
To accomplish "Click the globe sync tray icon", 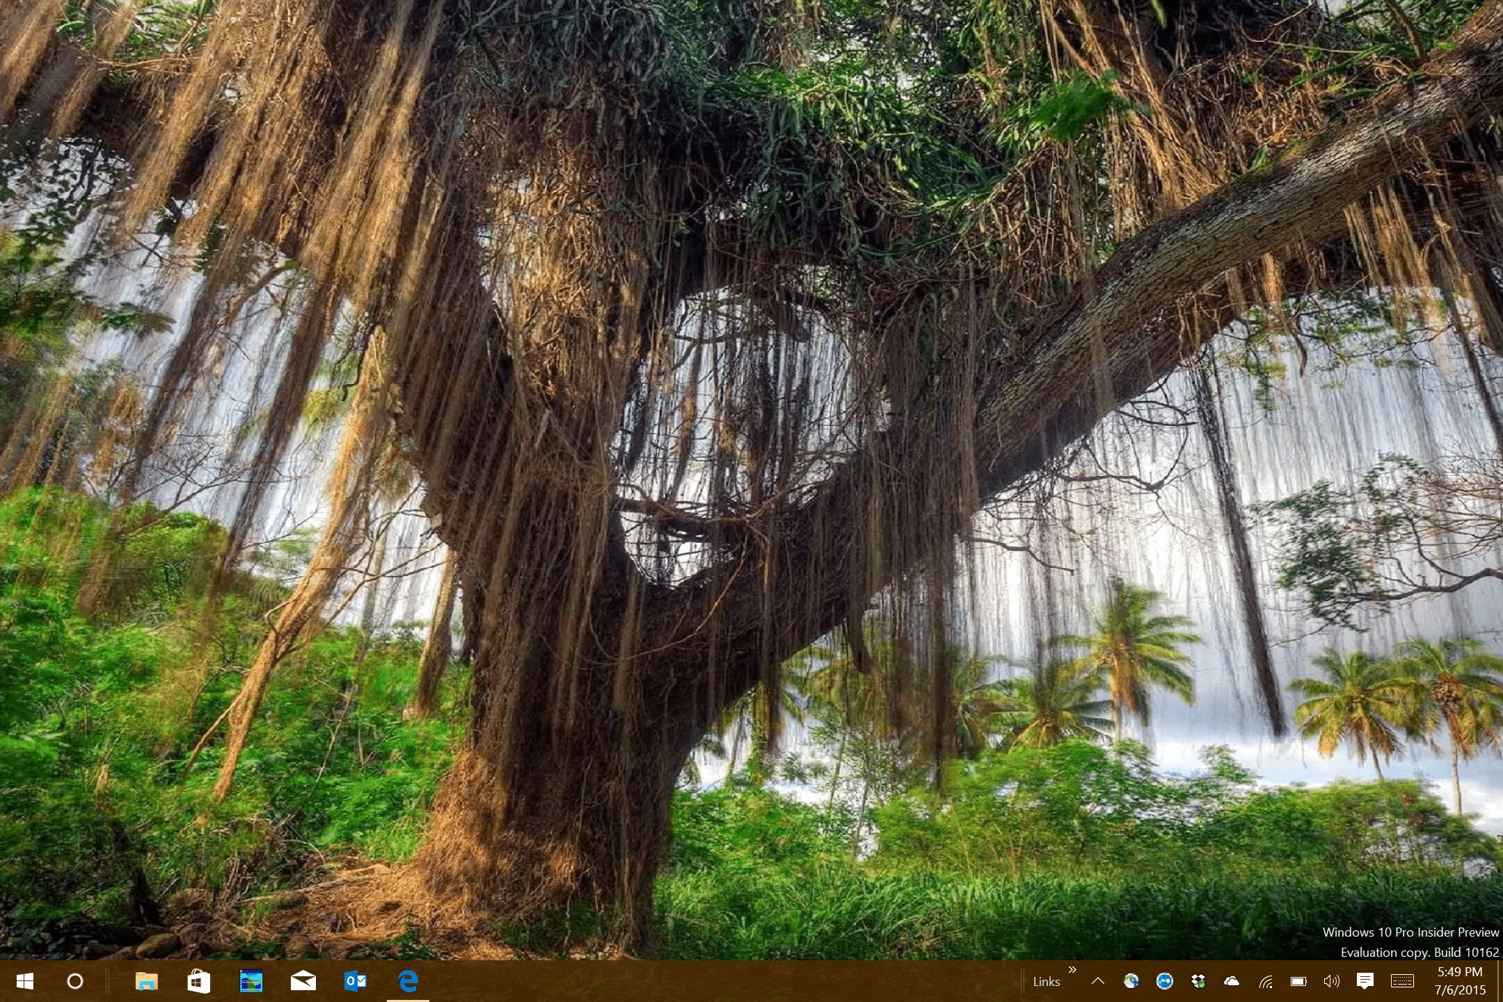I will tap(1131, 981).
